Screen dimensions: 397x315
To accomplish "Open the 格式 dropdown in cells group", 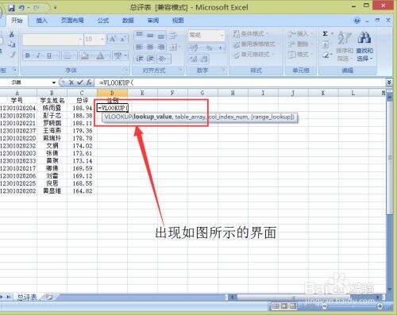I will pos(300,55).
